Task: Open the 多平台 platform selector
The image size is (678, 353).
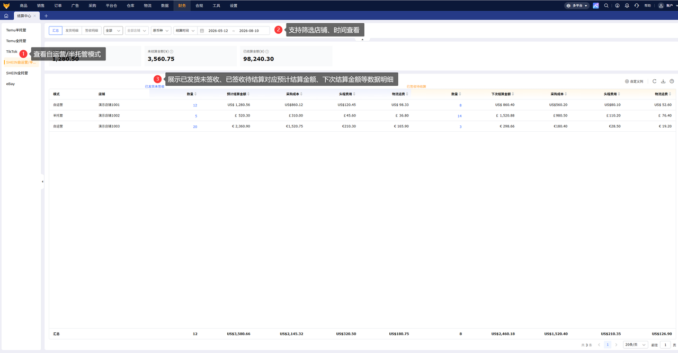Action: [x=577, y=5]
